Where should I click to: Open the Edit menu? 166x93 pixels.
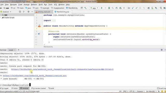click(x=2, y=5)
